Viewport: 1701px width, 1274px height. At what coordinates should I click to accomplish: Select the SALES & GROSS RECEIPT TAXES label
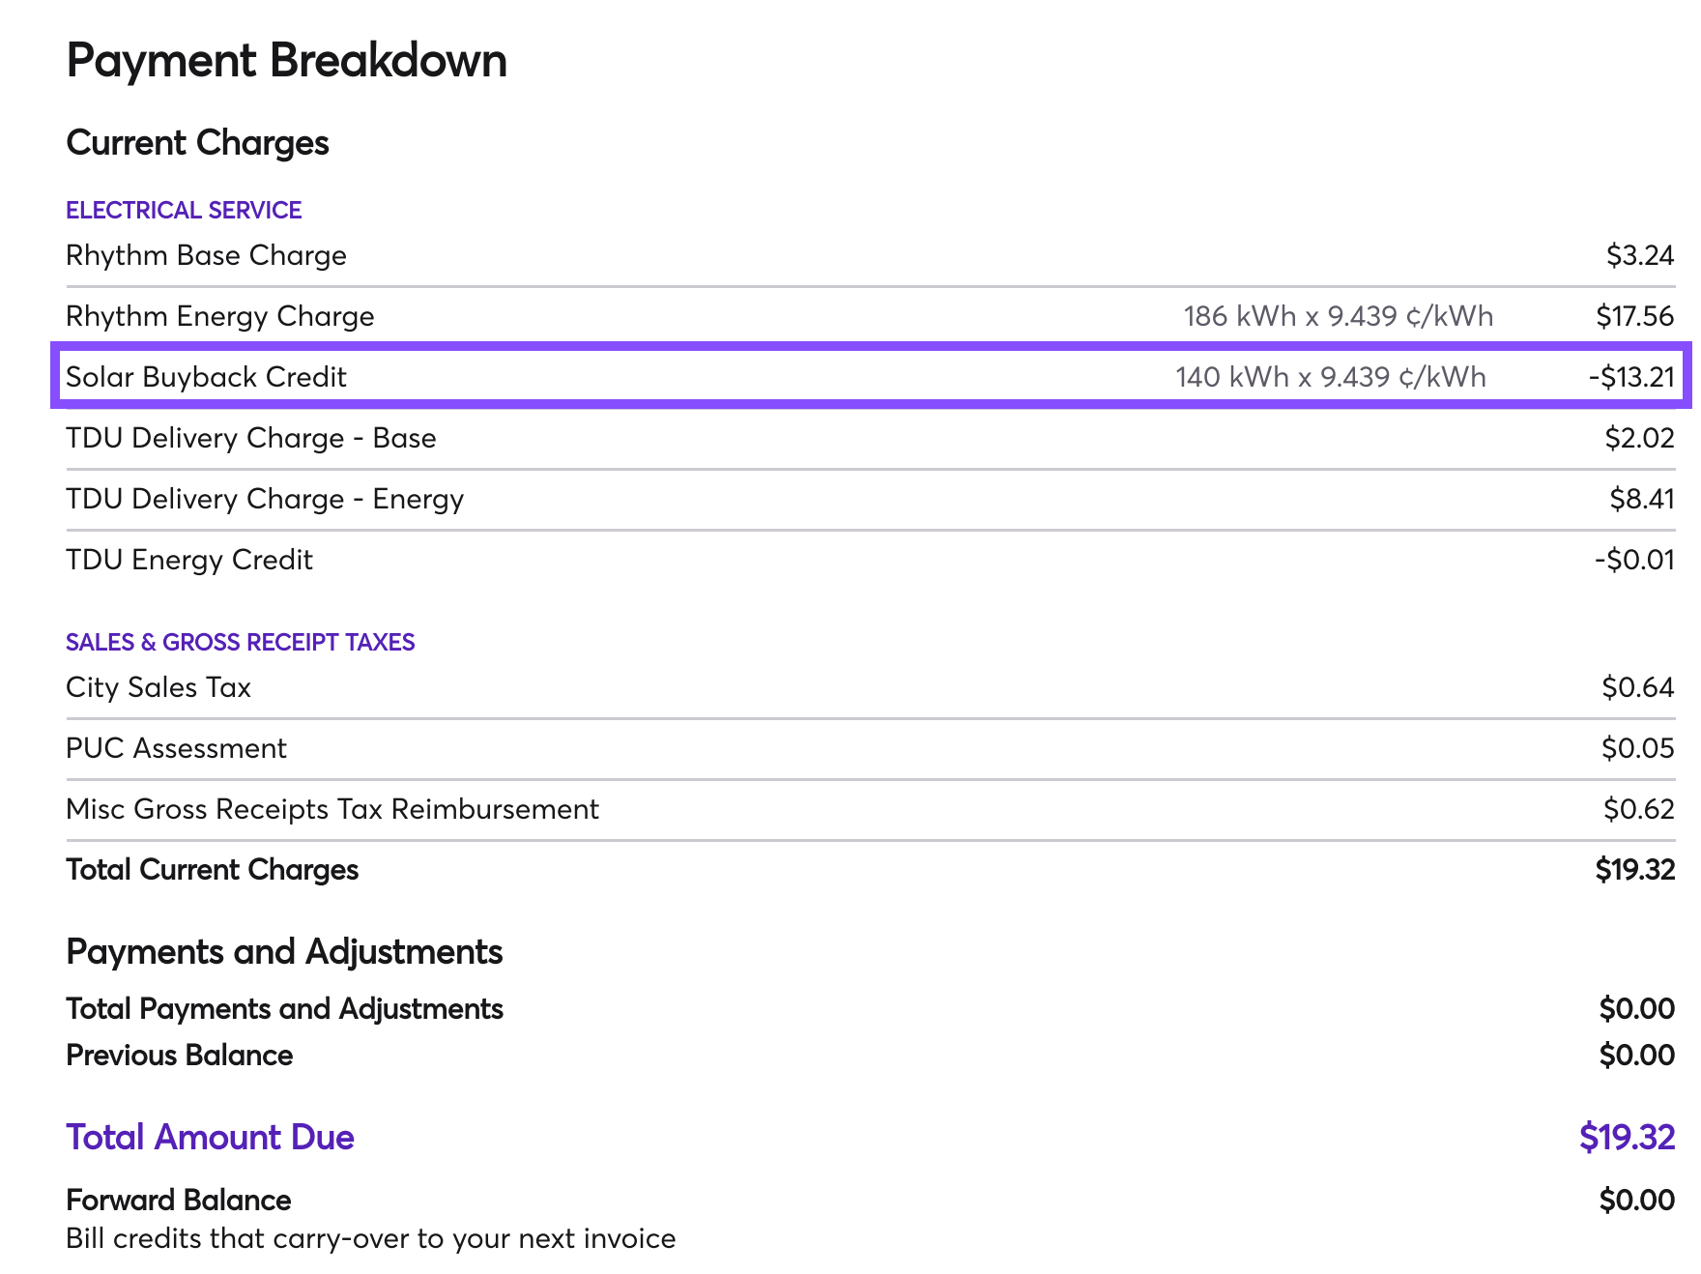240,642
